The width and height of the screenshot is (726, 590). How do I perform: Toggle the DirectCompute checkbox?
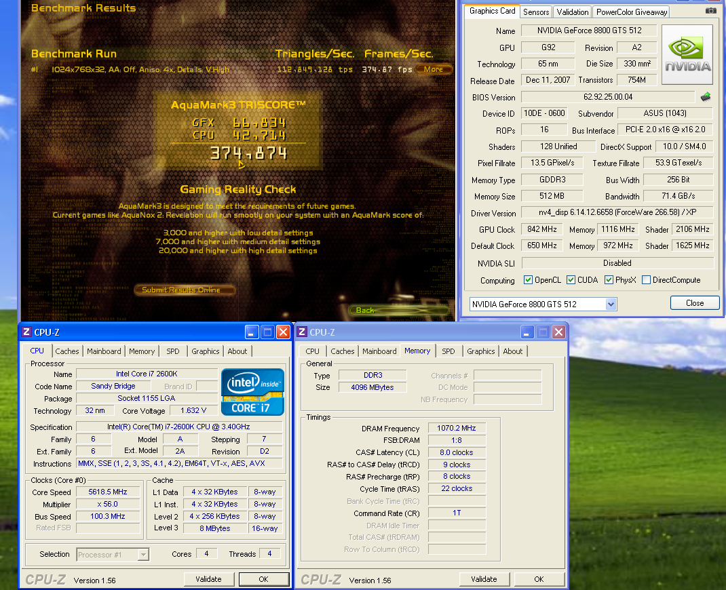[647, 280]
